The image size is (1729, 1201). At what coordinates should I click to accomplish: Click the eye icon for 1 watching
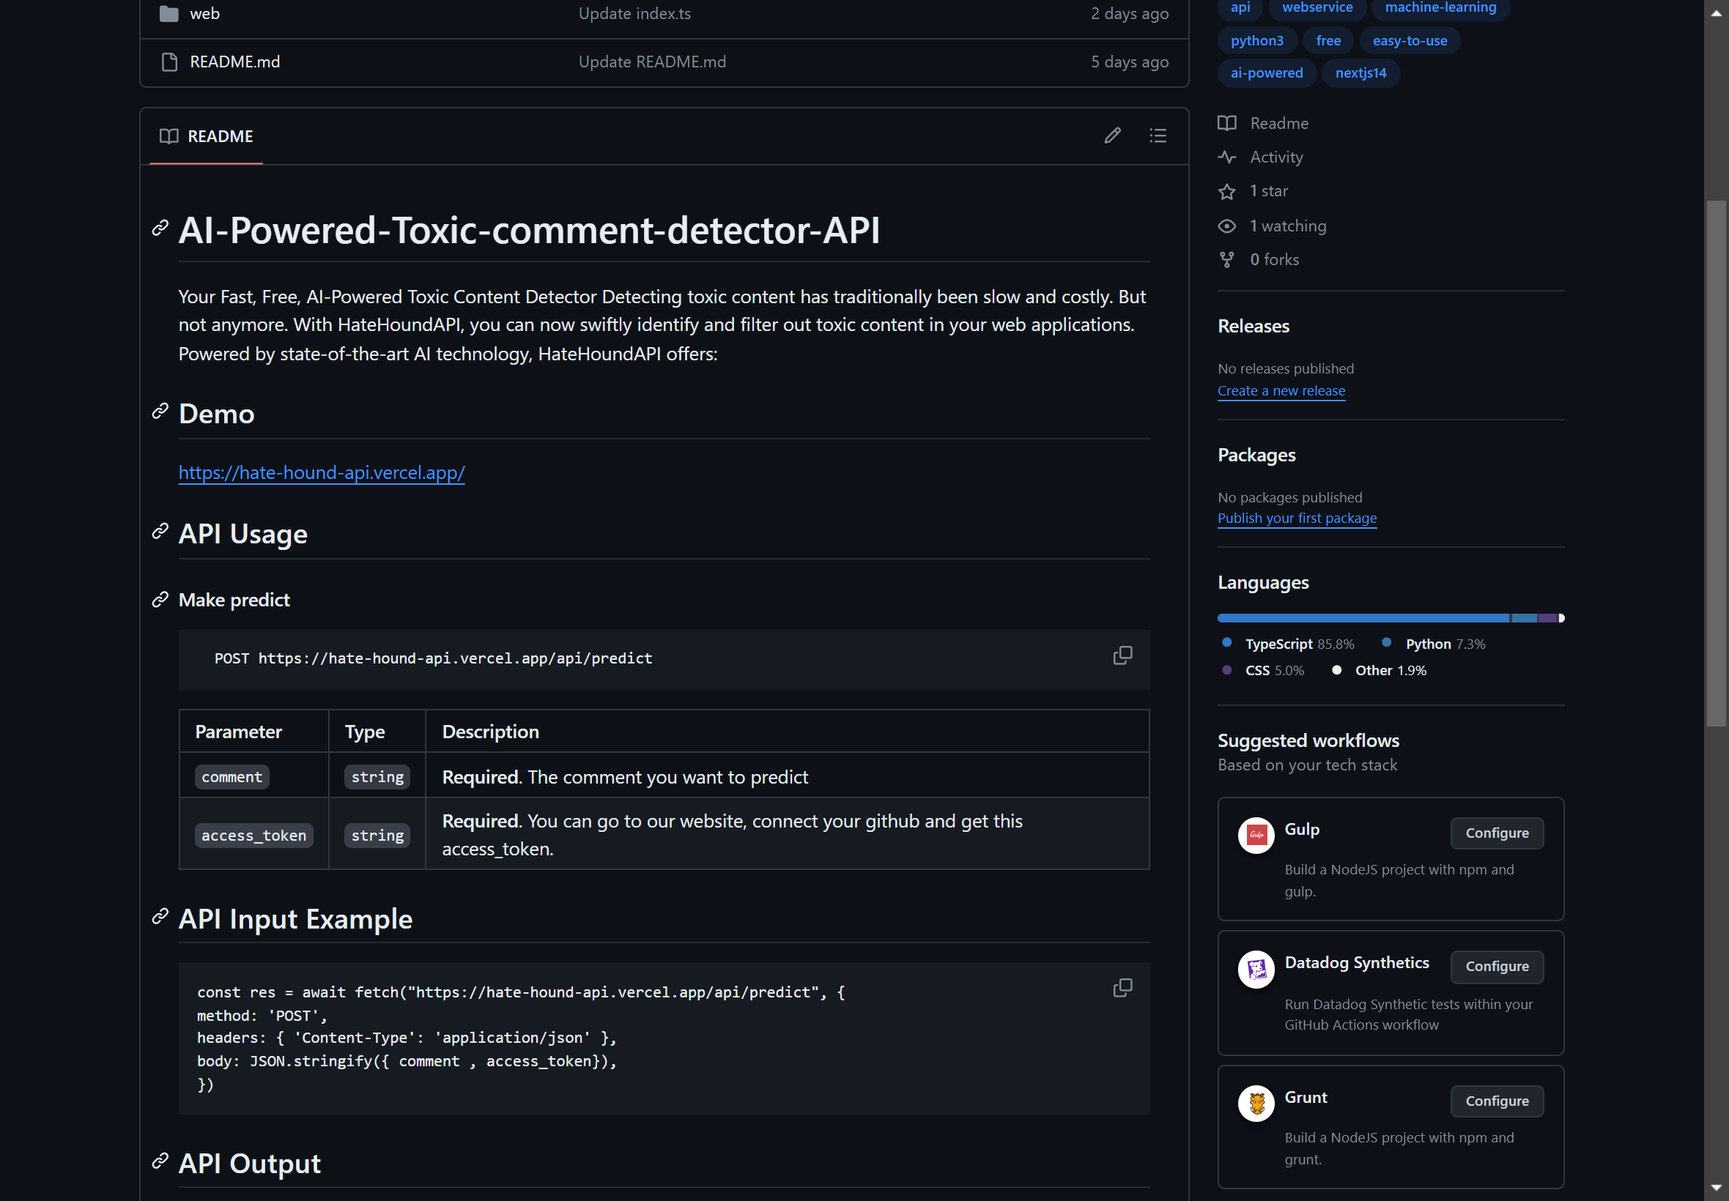(x=1227, y=226)
